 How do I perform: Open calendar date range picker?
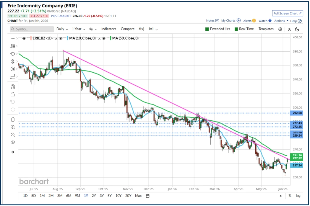[148, 196]
